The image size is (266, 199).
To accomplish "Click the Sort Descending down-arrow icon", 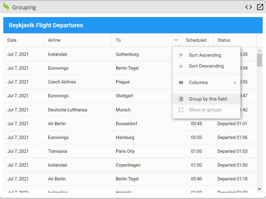I will coord(181,66).
